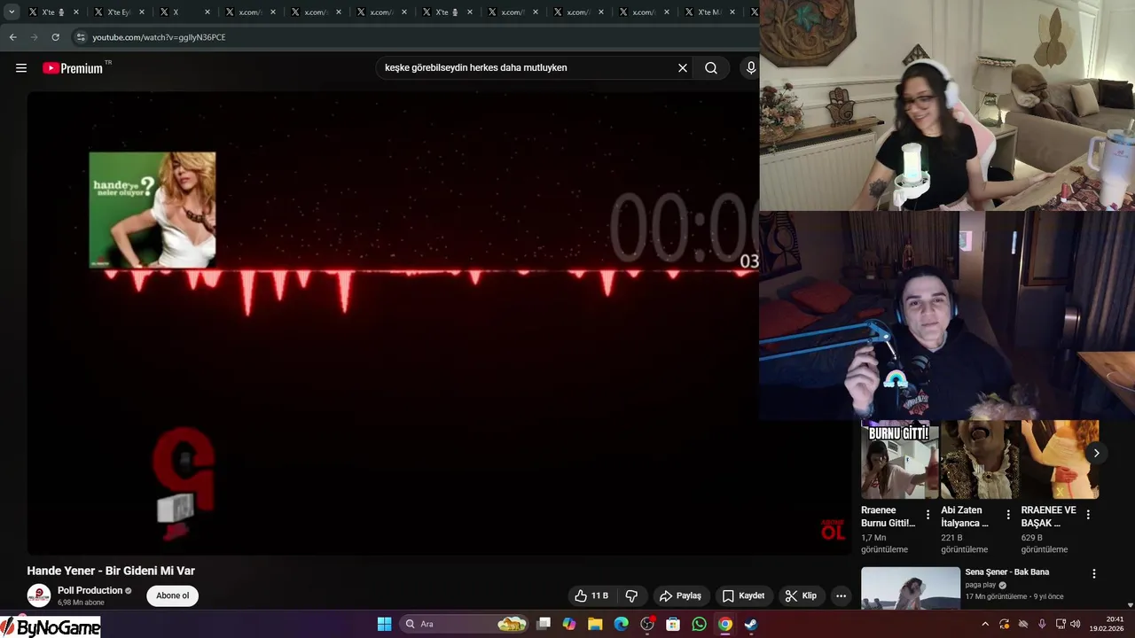Subscribe with the Abone ol button

(x=173, y=595)
